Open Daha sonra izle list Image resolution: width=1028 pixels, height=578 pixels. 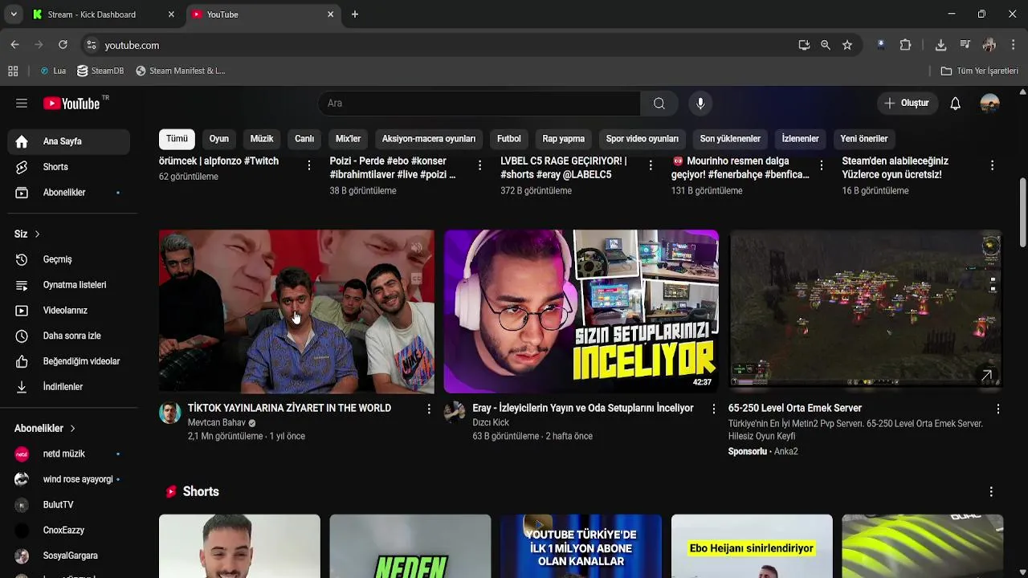pyautogui.click(x=69, y=336)
